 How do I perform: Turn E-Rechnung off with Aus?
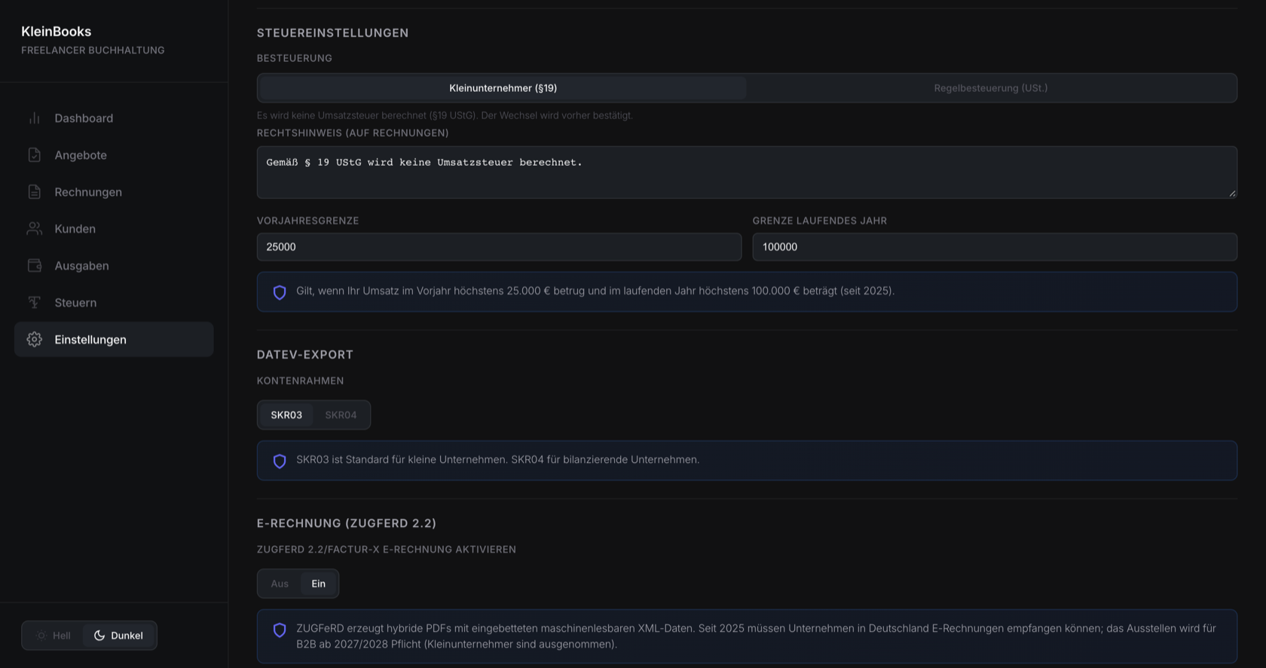[280, 584]
